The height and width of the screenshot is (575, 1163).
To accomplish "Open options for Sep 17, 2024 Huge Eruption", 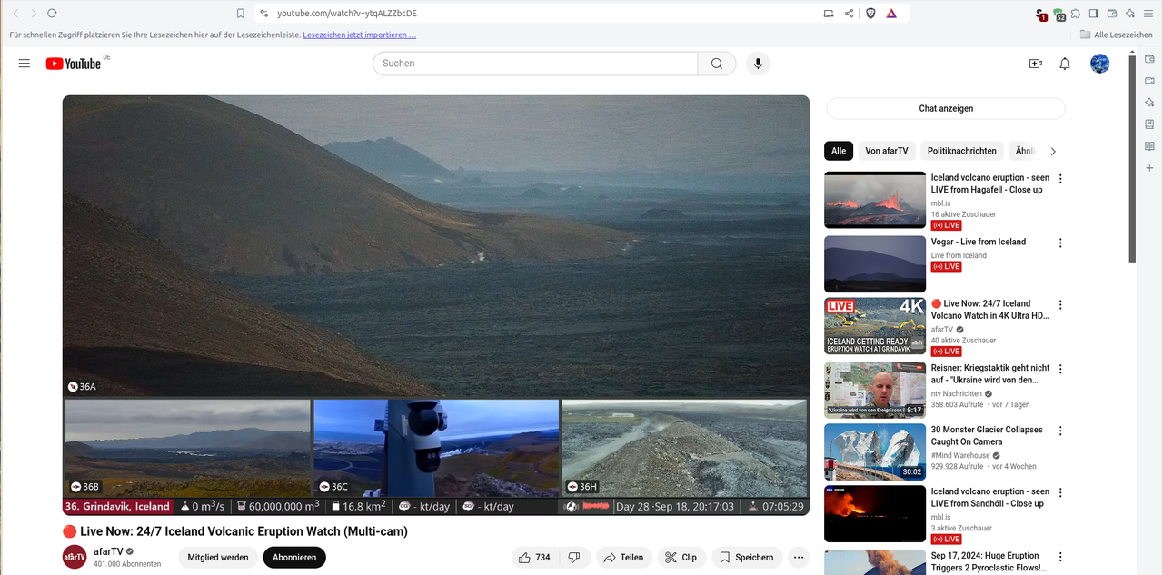I will [1060, 558].
